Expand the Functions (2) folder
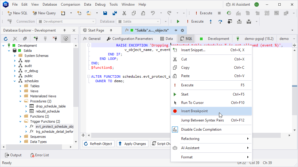The width and height of the screenshot is (298, 167). [x=20, y=116]
